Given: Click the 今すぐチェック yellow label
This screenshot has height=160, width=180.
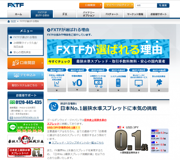Looking at the screenshot, I should [x=60, y=62].
